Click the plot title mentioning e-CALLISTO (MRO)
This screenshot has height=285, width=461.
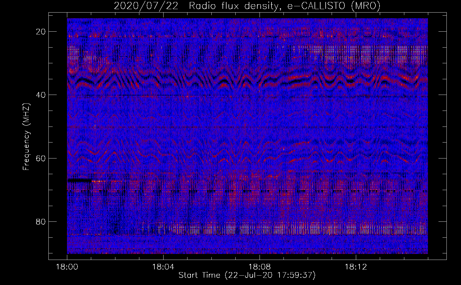click(x=247, y=6)
